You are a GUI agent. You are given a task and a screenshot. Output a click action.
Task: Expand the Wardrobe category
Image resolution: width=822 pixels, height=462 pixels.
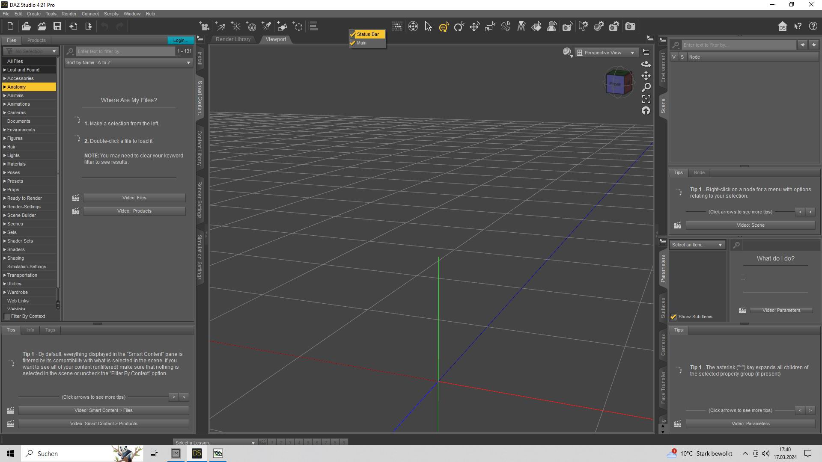coord(5,293)
